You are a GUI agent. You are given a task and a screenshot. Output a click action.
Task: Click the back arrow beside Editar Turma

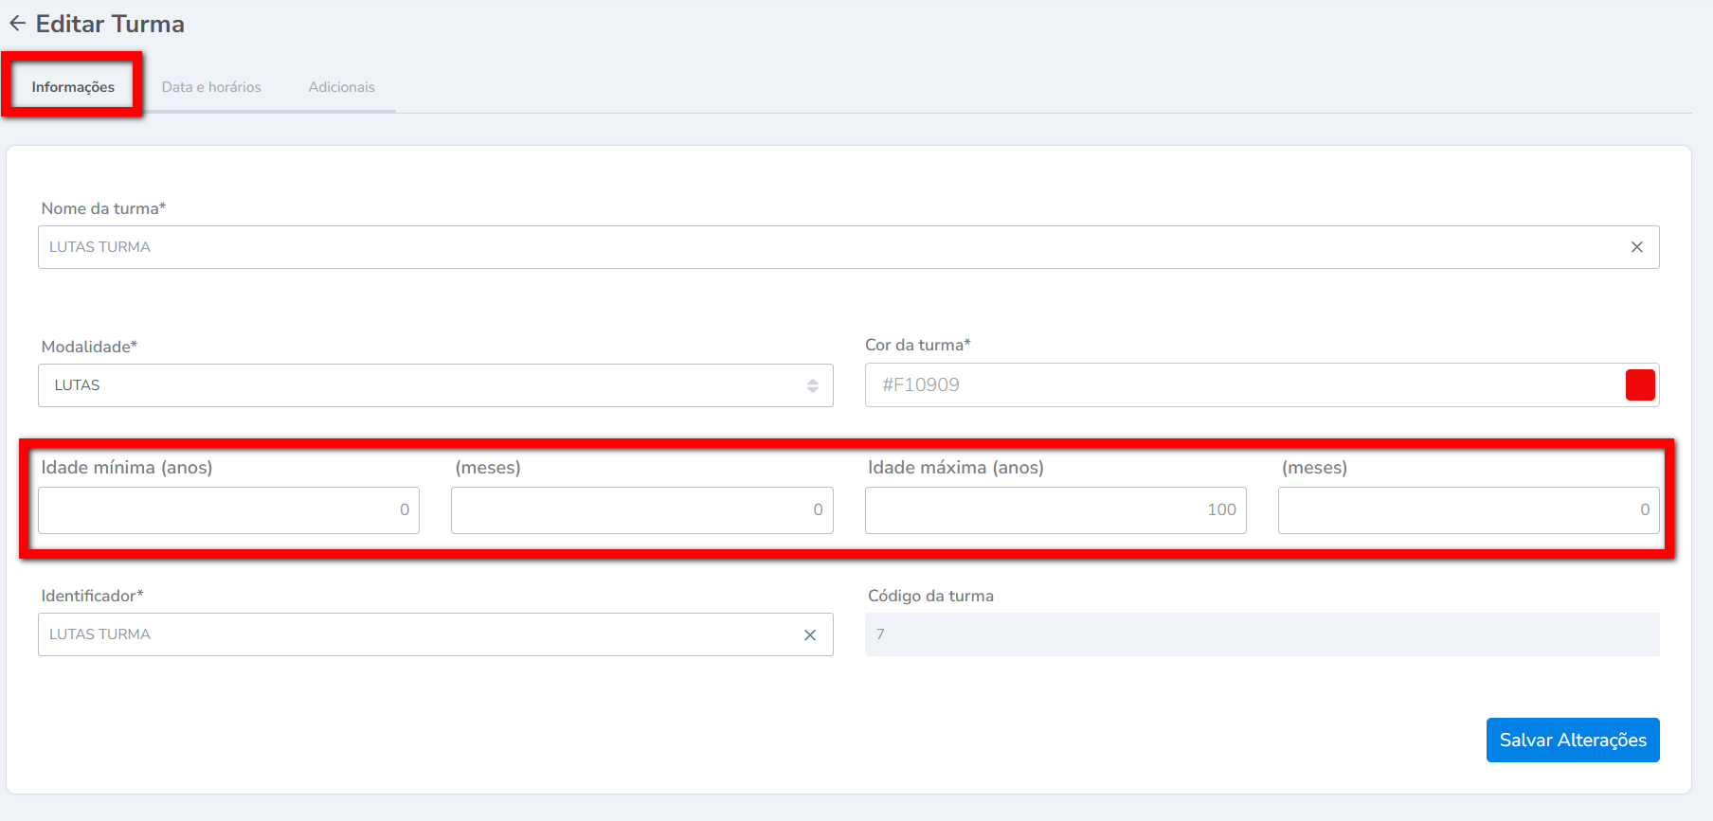[17, 24]
